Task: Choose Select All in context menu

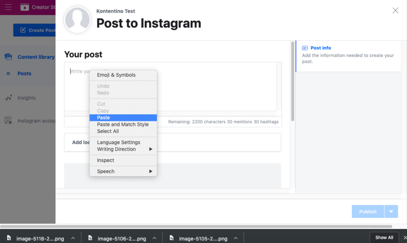Action: point(123,131)
